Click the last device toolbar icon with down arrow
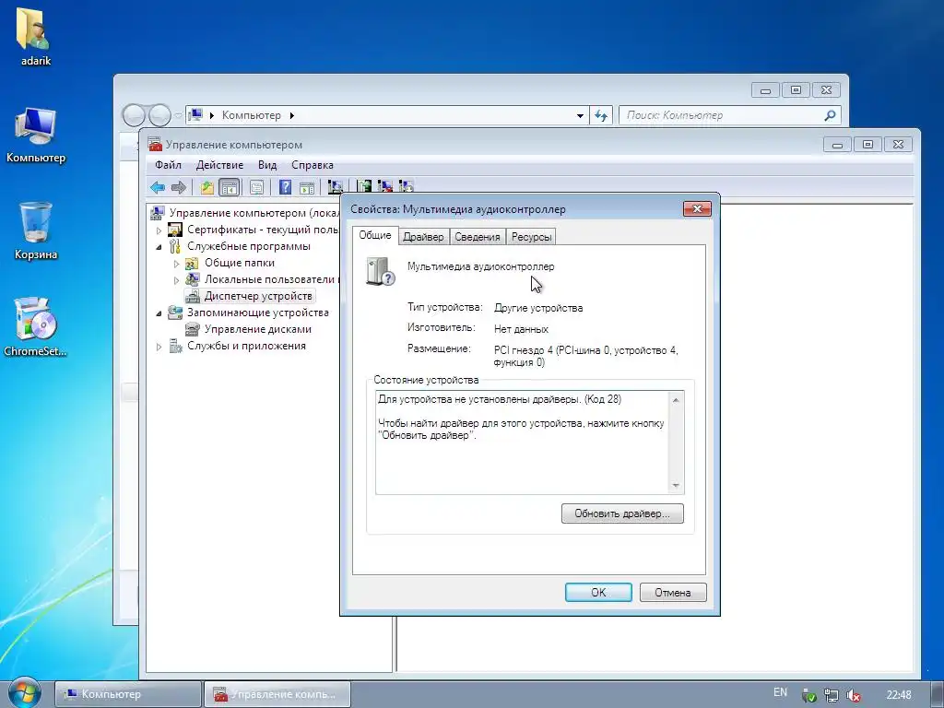944x708 pixels. pos(407,187)
